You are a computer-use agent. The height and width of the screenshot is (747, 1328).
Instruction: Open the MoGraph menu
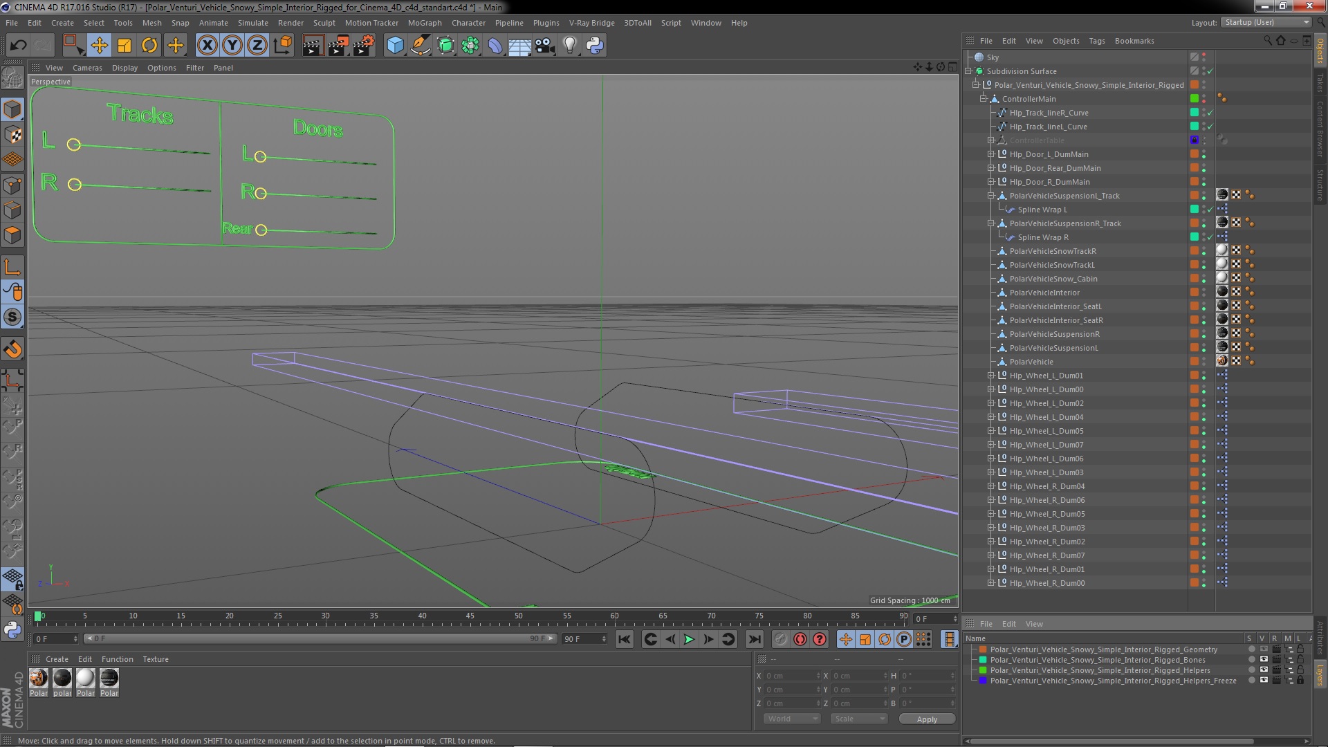425,23
